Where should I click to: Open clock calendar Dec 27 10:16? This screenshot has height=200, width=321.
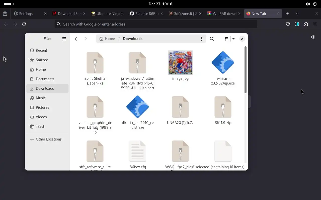160,4
